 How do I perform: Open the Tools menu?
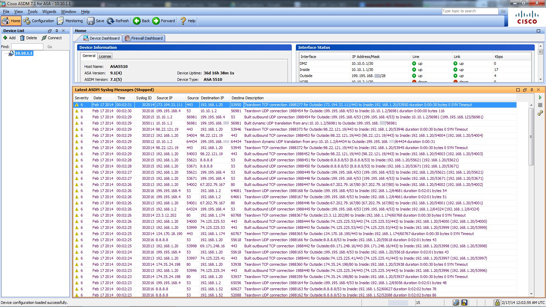(x=32, y=12)
